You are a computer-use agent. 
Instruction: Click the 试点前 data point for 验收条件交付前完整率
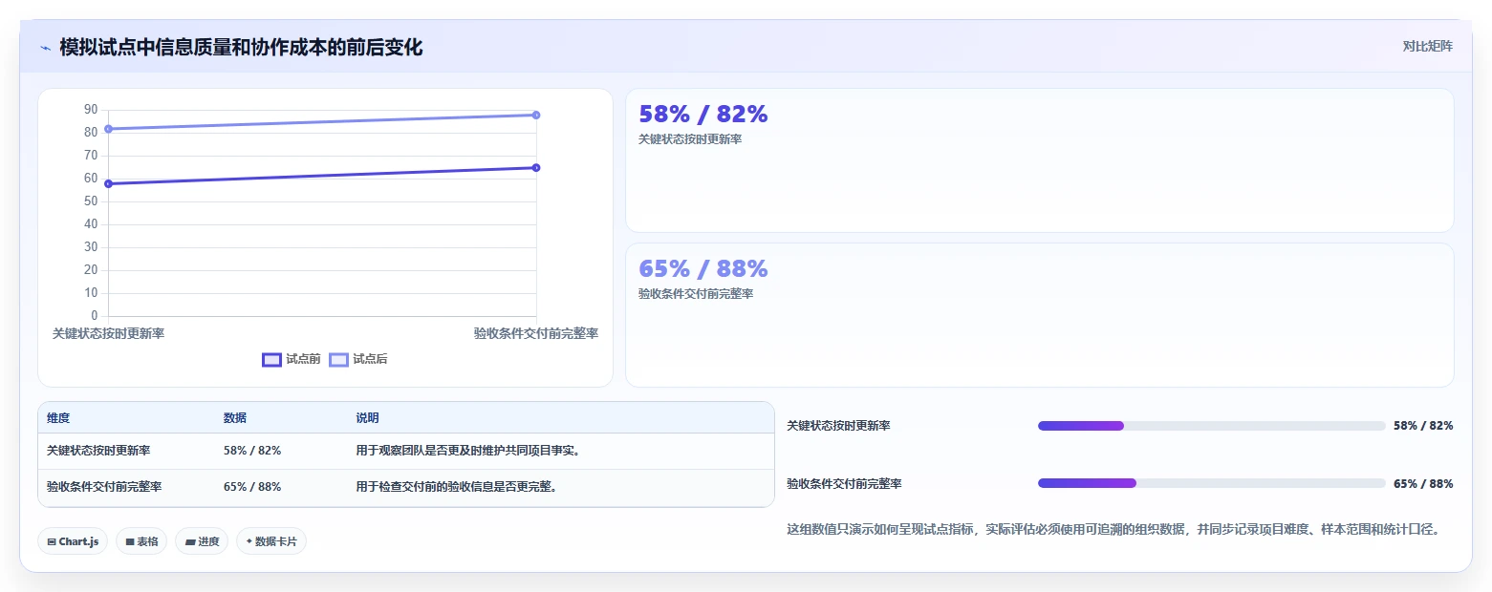(536, 167)
